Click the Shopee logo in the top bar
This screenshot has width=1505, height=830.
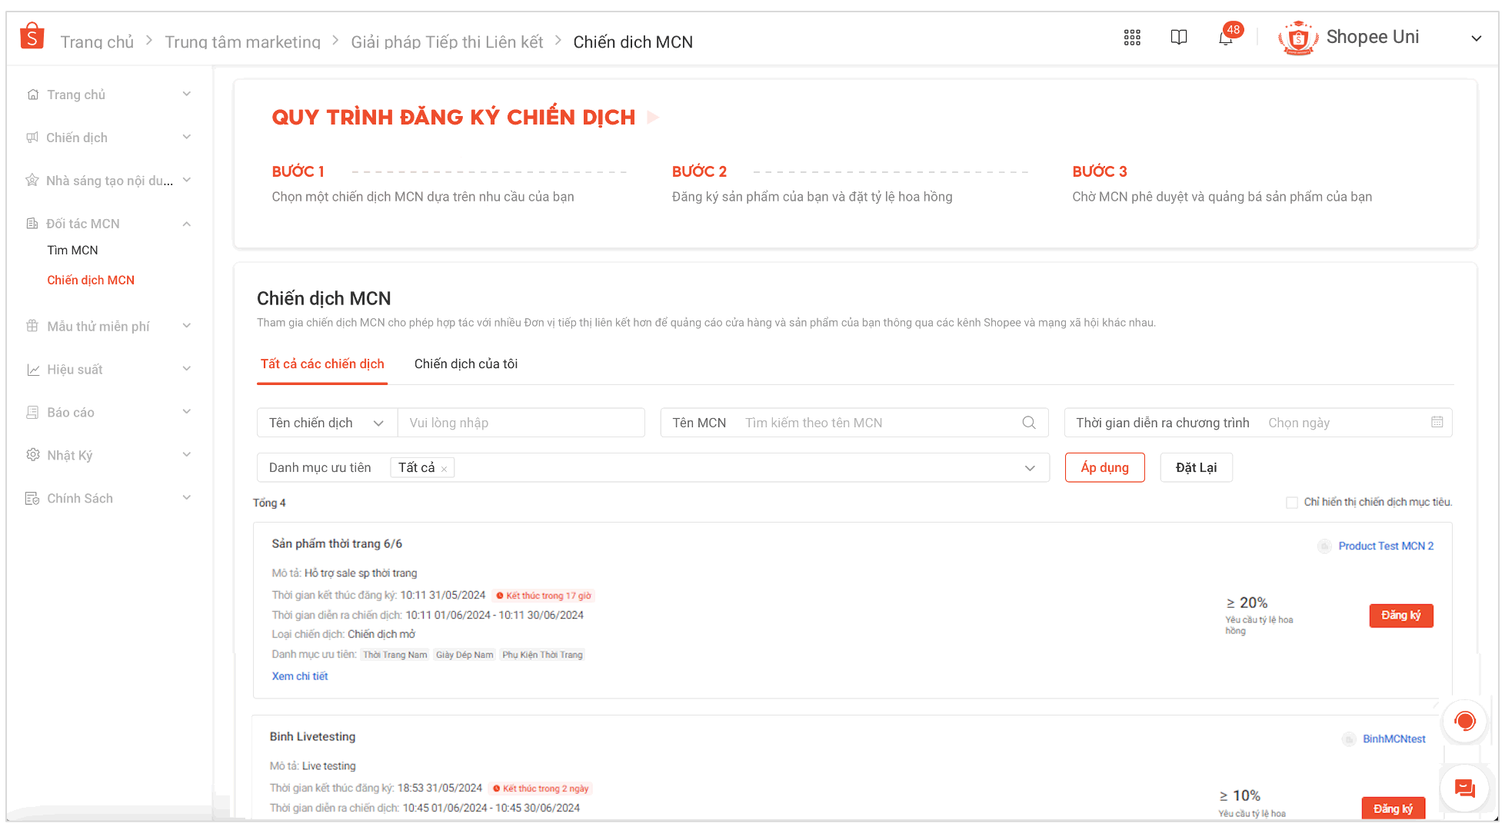(x=32, y=35)
